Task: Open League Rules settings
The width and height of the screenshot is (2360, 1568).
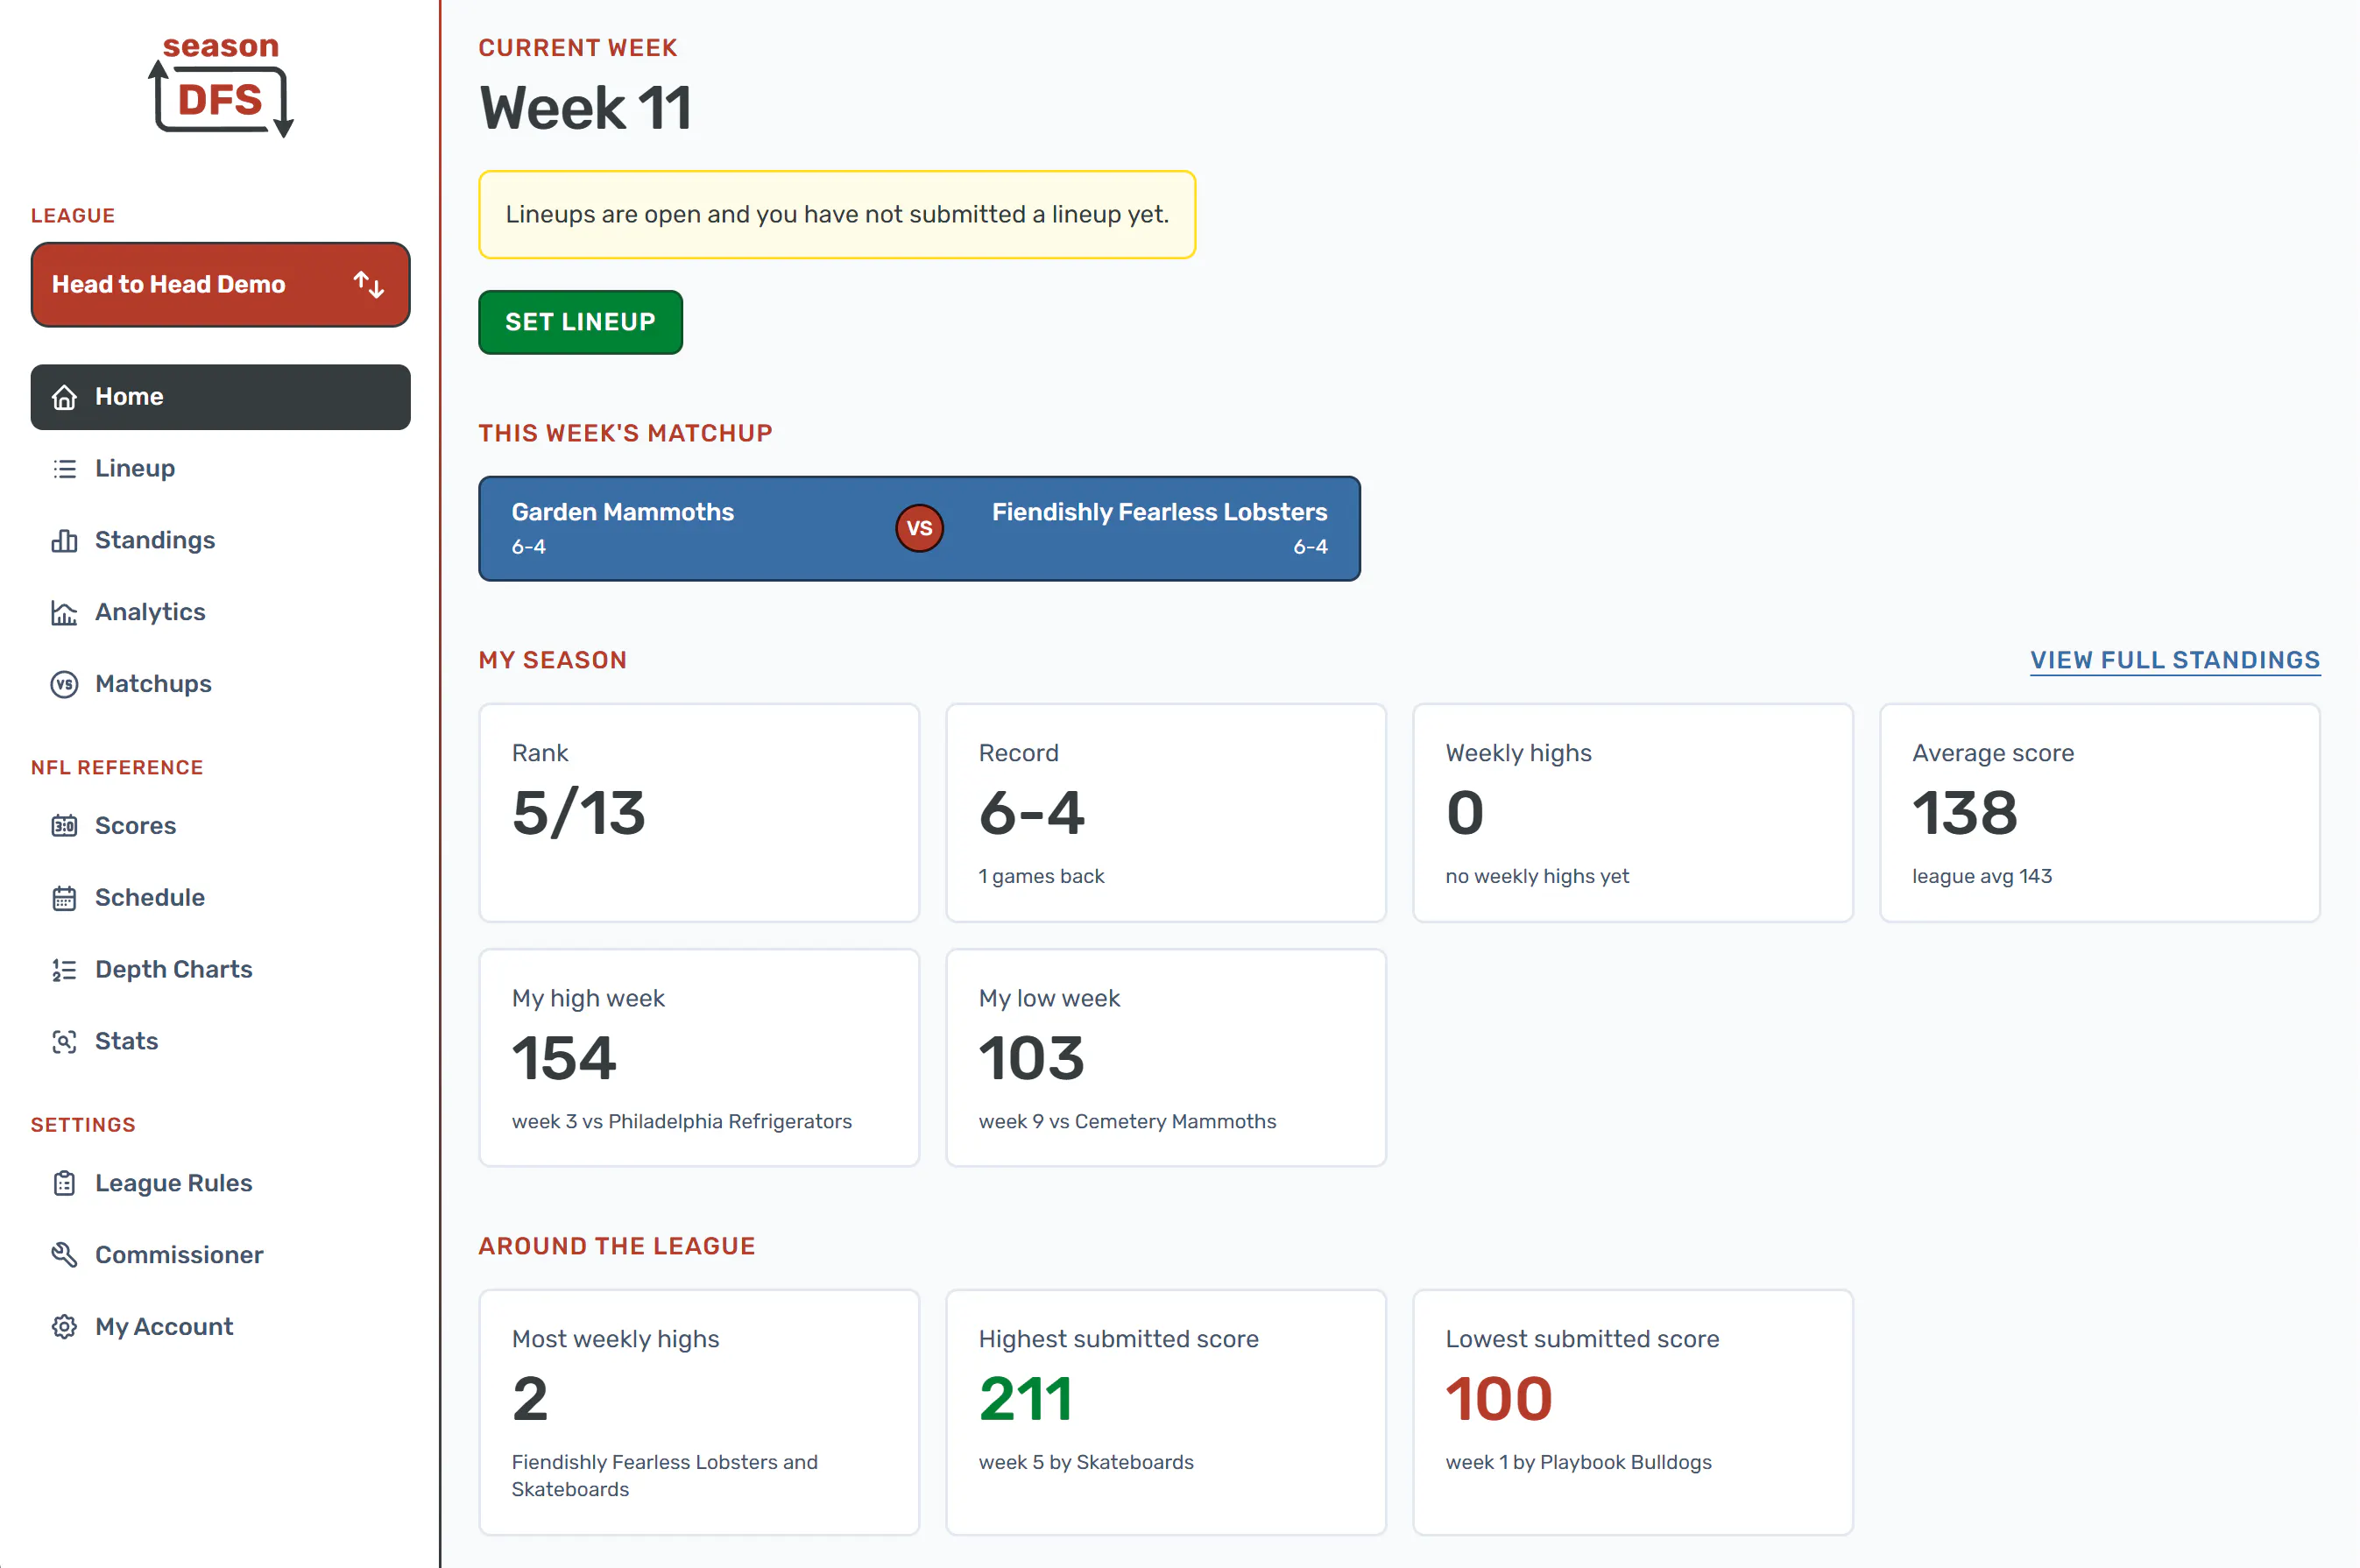Action: (x=220, y=1184)
